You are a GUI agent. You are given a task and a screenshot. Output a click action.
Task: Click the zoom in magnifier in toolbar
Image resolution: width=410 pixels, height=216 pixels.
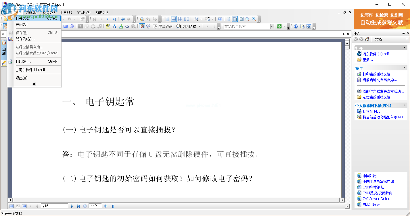click(254, 19)
